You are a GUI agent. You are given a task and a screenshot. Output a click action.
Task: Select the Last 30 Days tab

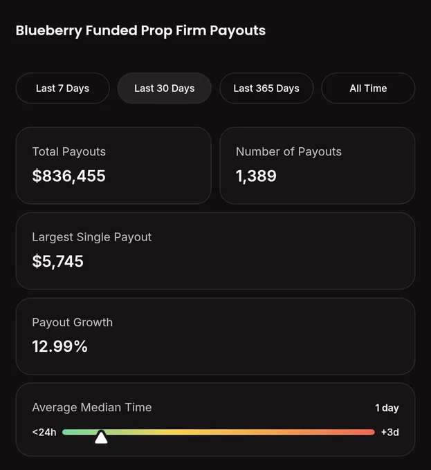165,88
